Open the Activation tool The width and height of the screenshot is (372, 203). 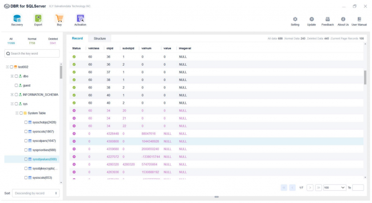point(80,18)
